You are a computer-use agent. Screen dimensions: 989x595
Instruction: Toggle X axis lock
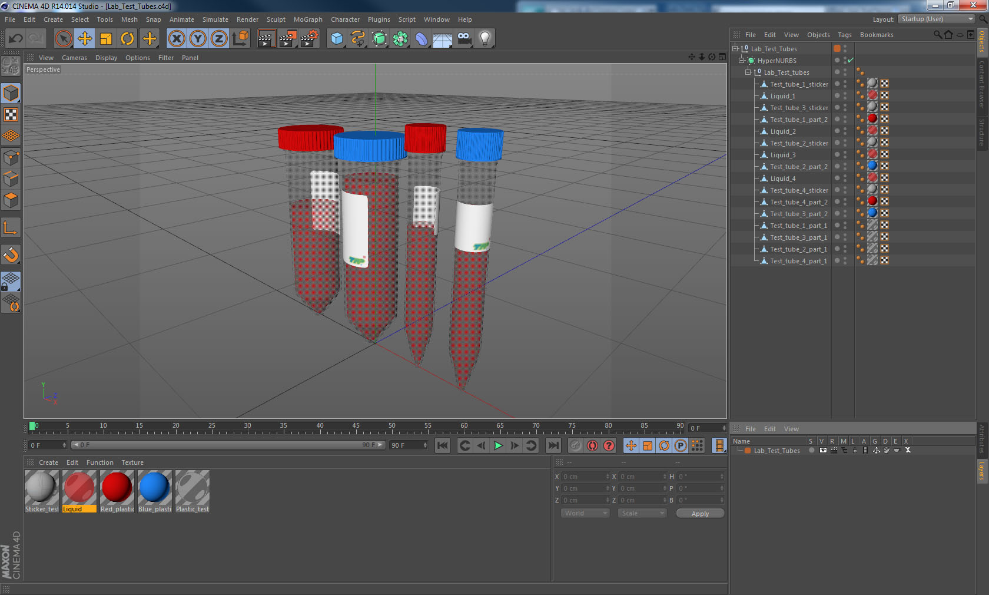(x=177, y=39)
